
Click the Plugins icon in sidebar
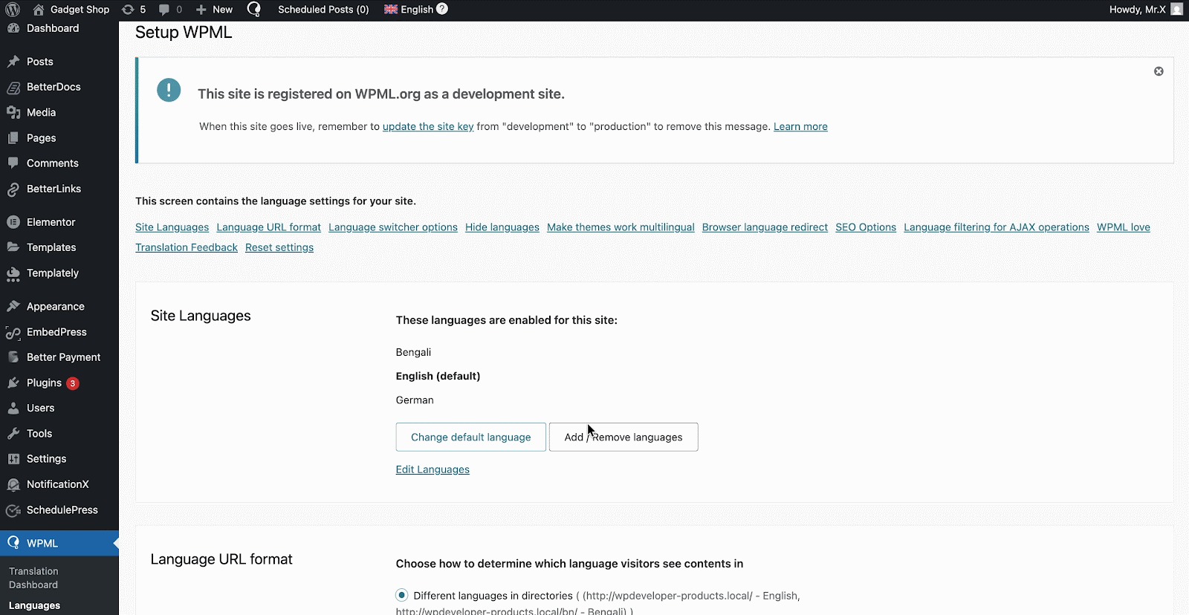(13, 383)
